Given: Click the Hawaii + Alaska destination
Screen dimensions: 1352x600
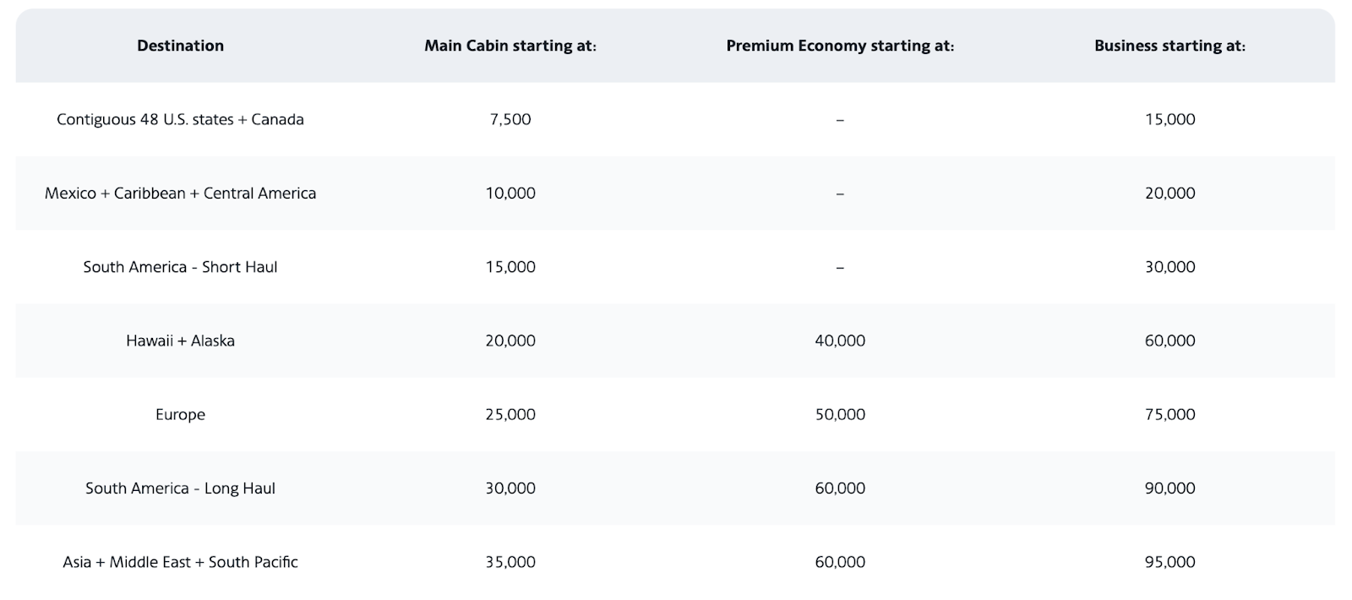Looking at the screenshot, I should tap(180, 341).
